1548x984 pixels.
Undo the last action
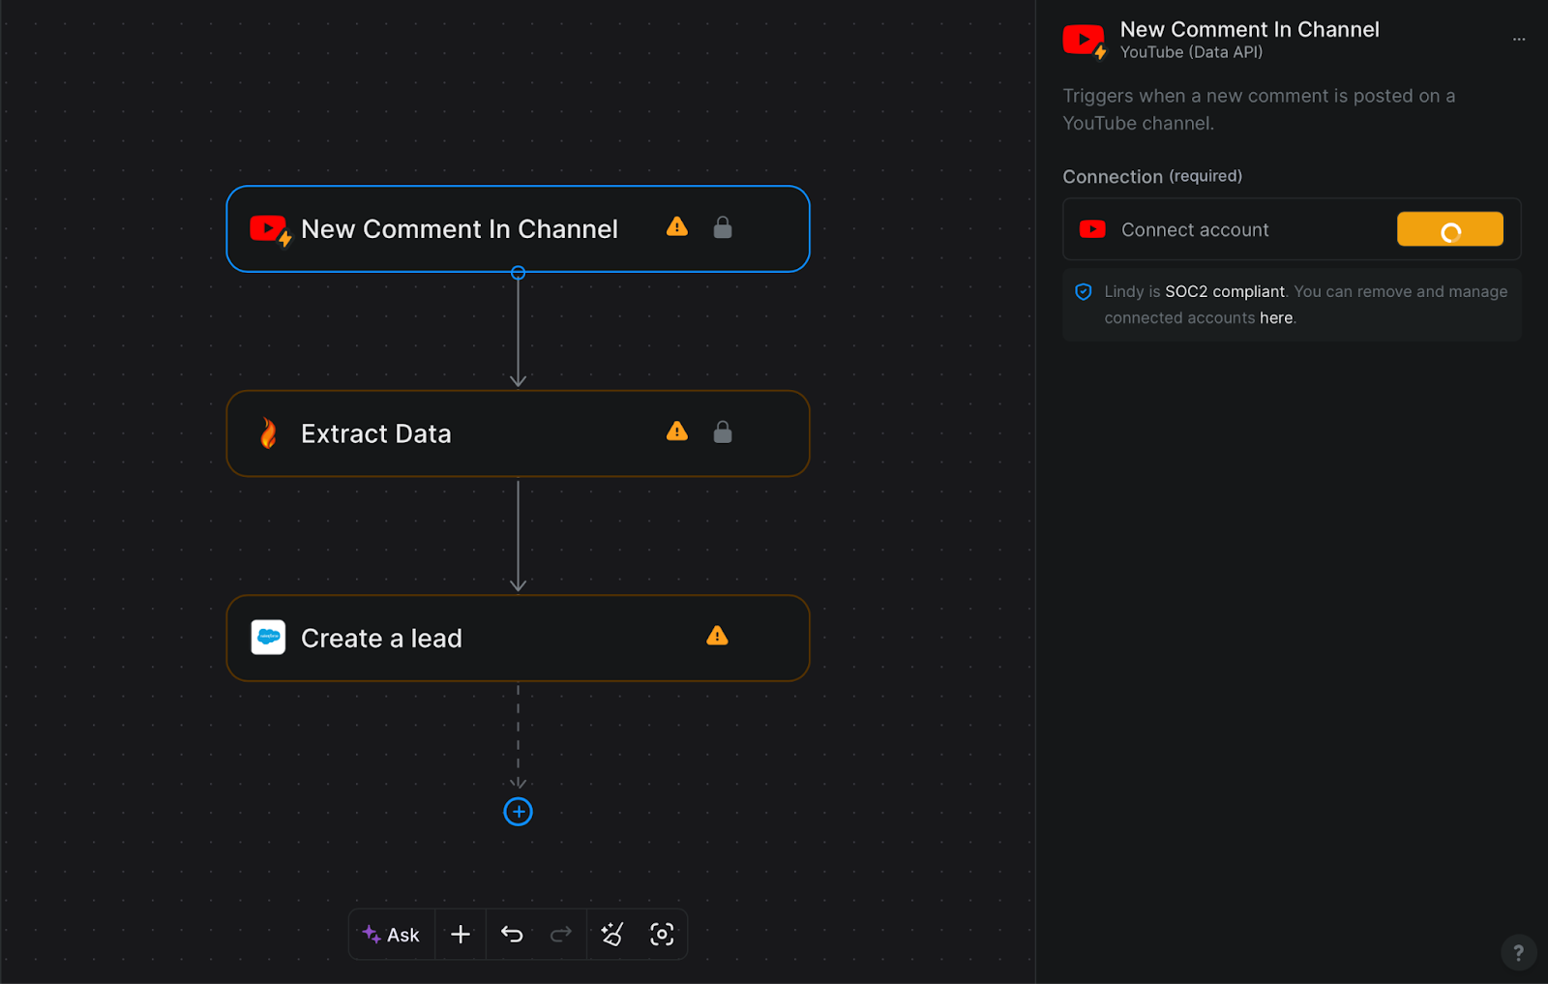tap(512, 935)
